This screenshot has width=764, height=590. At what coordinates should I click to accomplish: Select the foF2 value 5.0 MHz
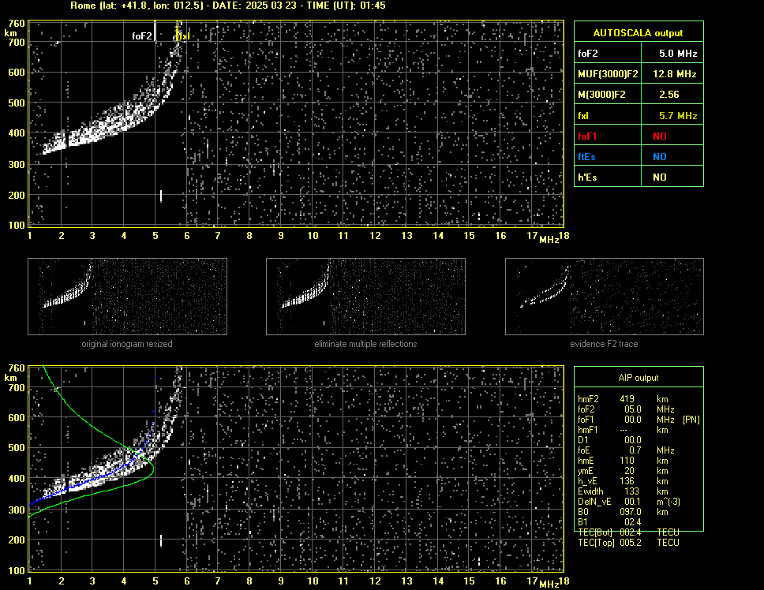pyautogui.click(x=678, y=54)
